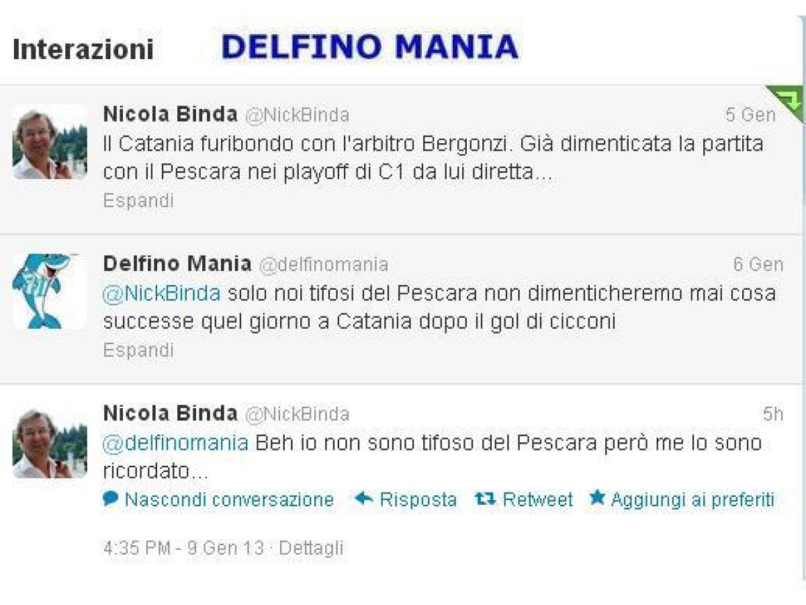
Task: Expand the first tweet by Nicola Binda
Action: [x=138, y=200]
